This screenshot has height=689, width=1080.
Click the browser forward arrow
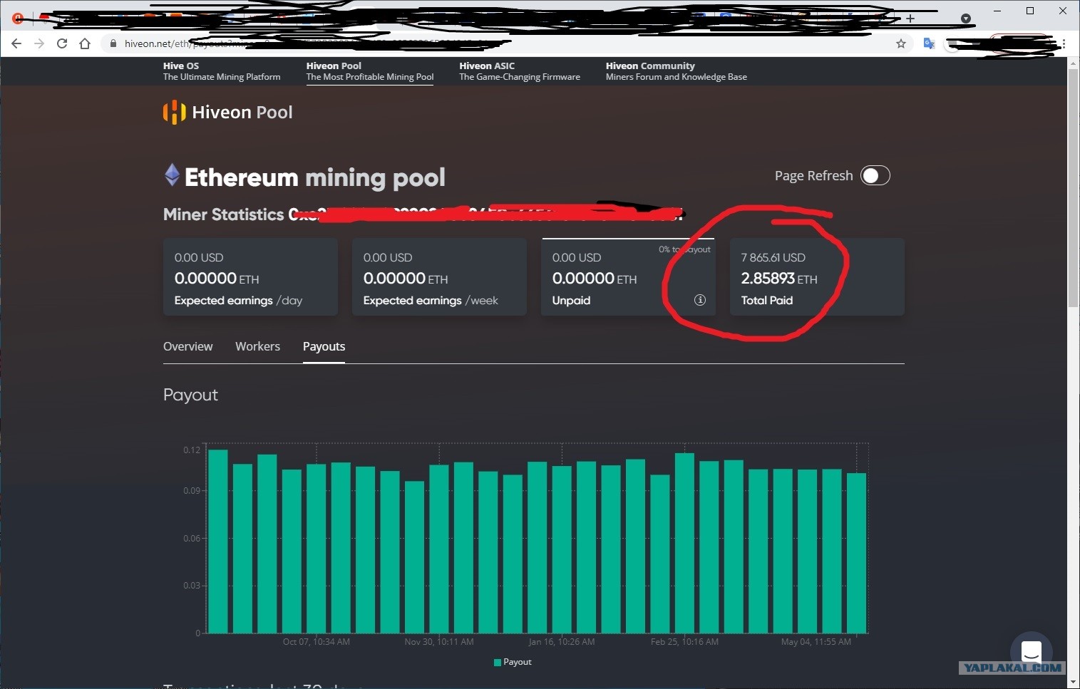(x=39, y=43)
